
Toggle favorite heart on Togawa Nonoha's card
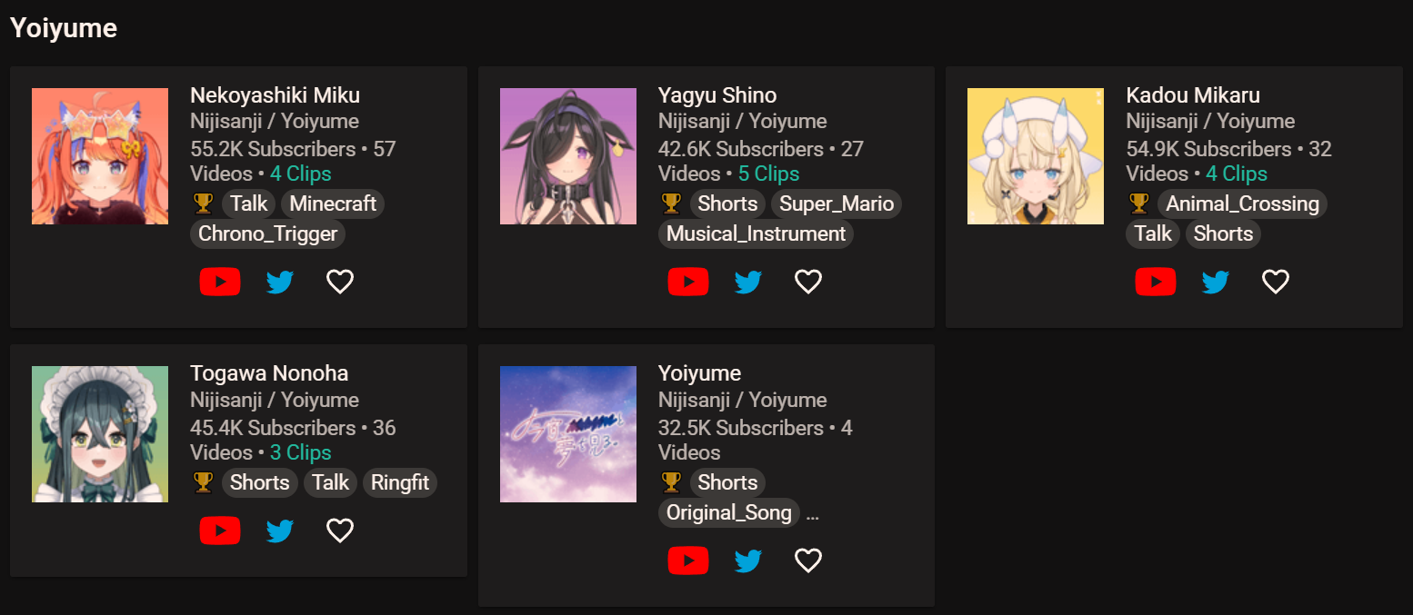pyautogui.click(x=340, y=531)
